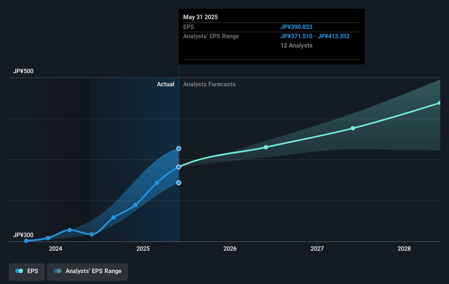Click the upper EPS range marker on divider
Viewport: 449px width, 284px height.
pos(179,149)
